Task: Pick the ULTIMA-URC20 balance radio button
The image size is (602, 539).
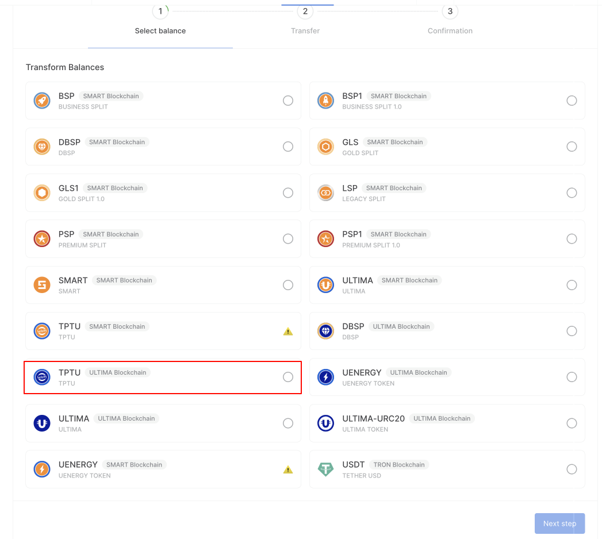Action: (x=572, y=423)
